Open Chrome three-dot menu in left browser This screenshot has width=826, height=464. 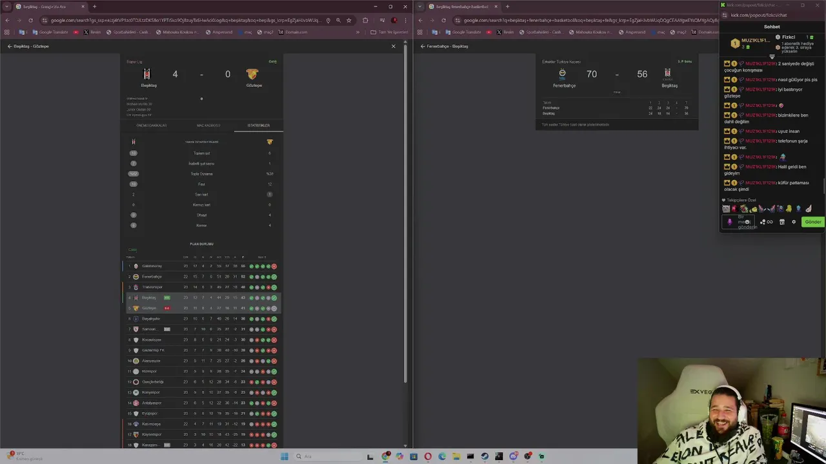point(406,20)
